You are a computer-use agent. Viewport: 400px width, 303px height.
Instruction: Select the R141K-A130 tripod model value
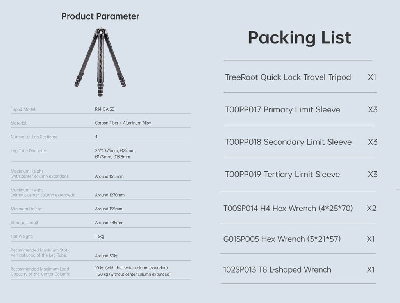[x=105, y=109]
